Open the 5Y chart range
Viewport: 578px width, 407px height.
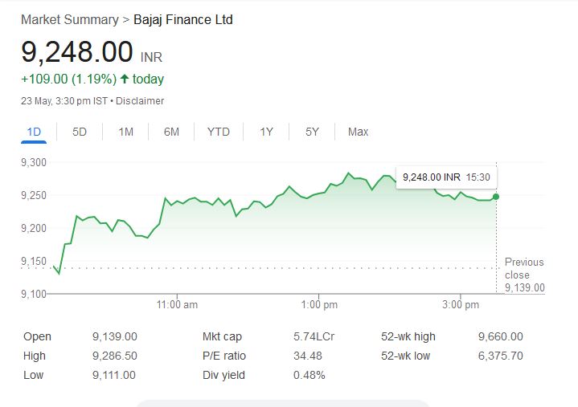click(x=312, y=132)
